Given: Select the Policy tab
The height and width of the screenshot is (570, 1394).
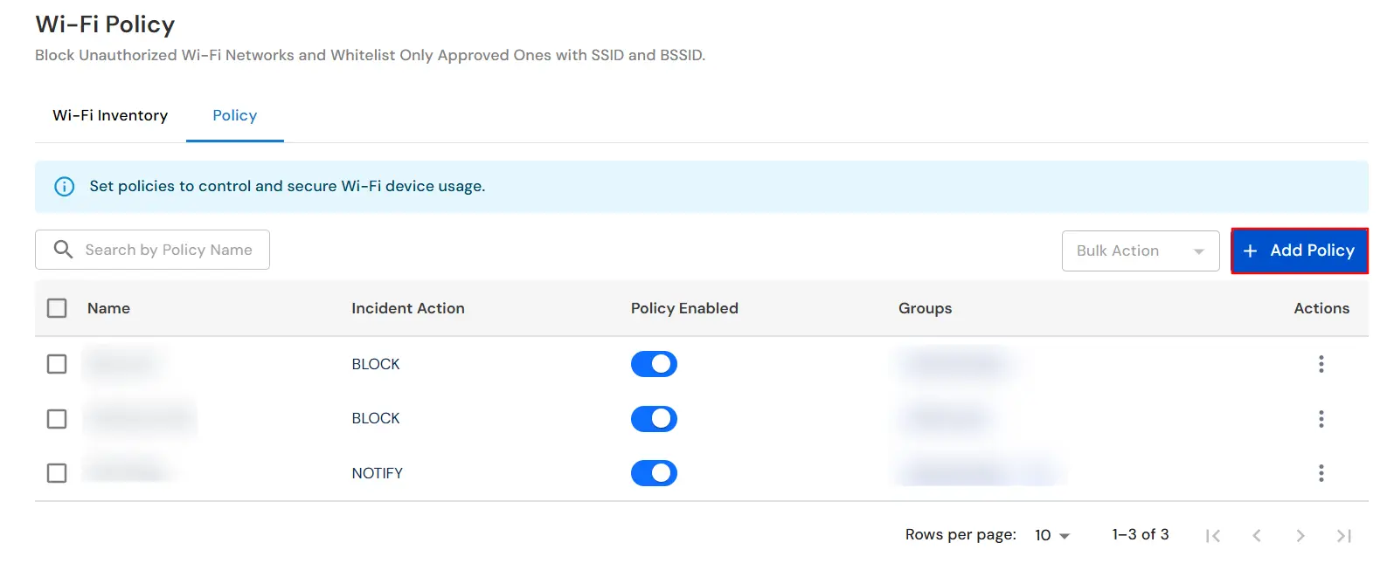Looking at the screenshot, I should (x=235, y=115).
